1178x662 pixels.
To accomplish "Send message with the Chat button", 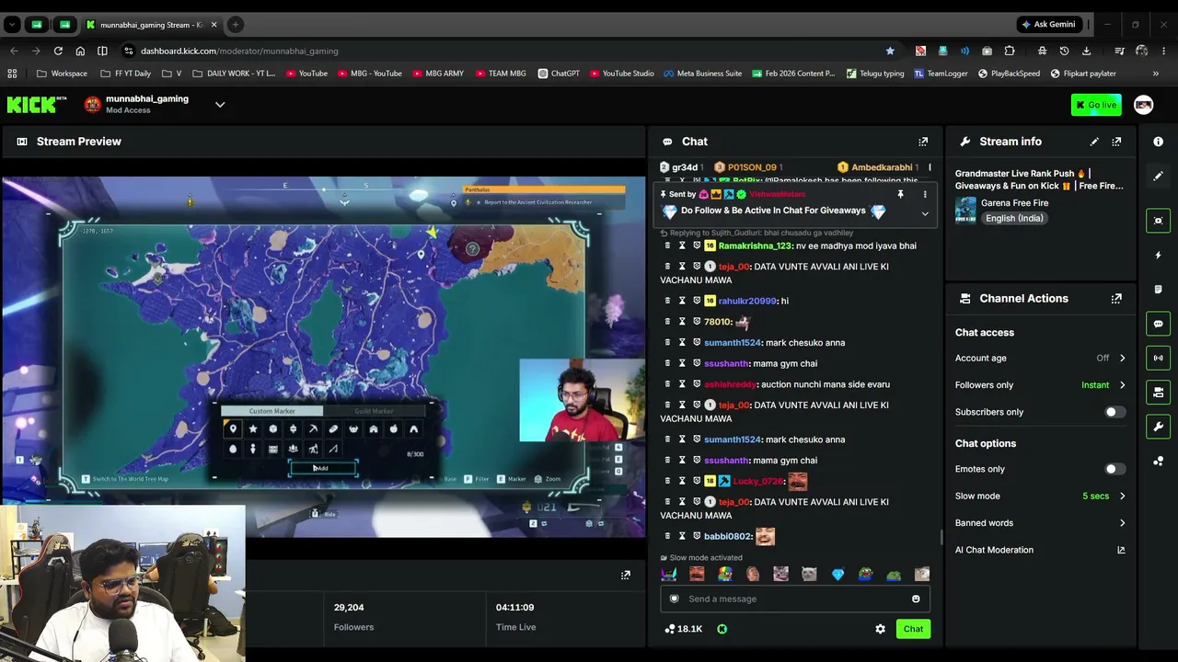I will 913,629.
